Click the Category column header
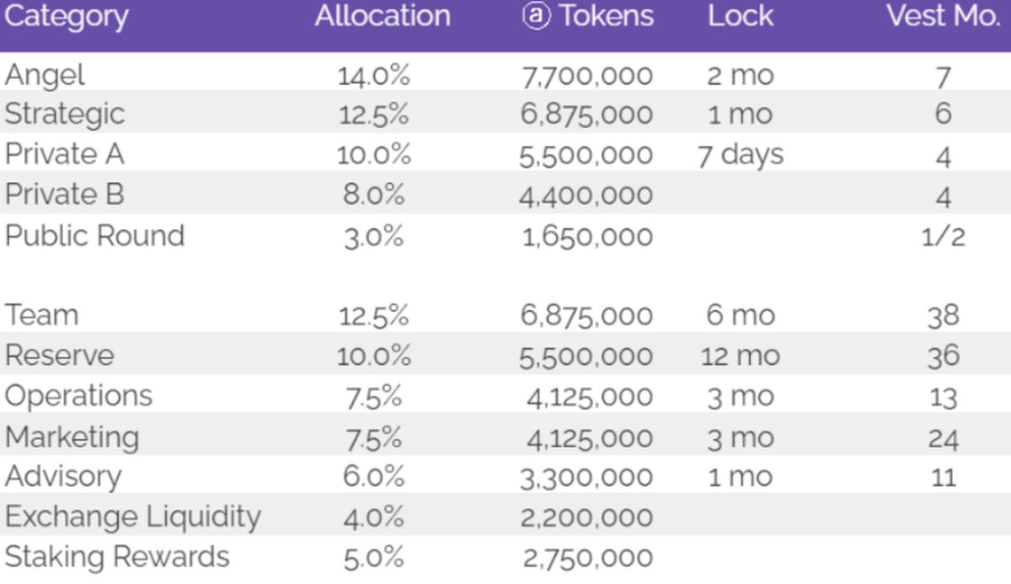1011x584 pixels. [x=66, y=17]
